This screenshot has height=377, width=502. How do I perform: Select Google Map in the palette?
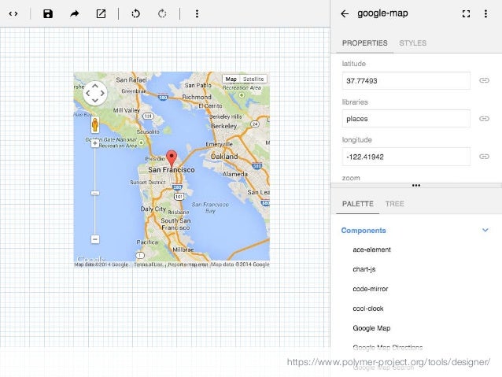tap(371, 328)
